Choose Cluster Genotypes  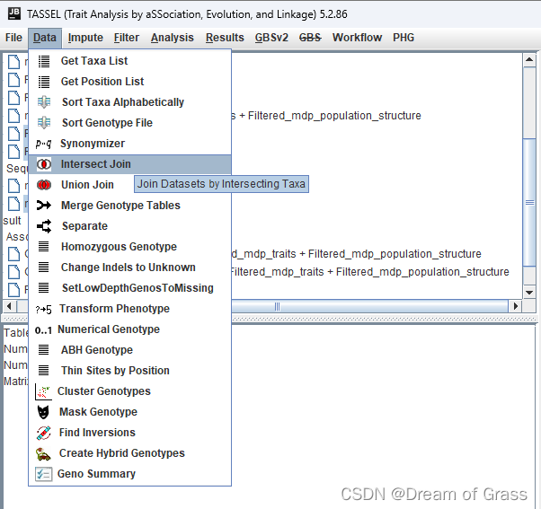129,391
